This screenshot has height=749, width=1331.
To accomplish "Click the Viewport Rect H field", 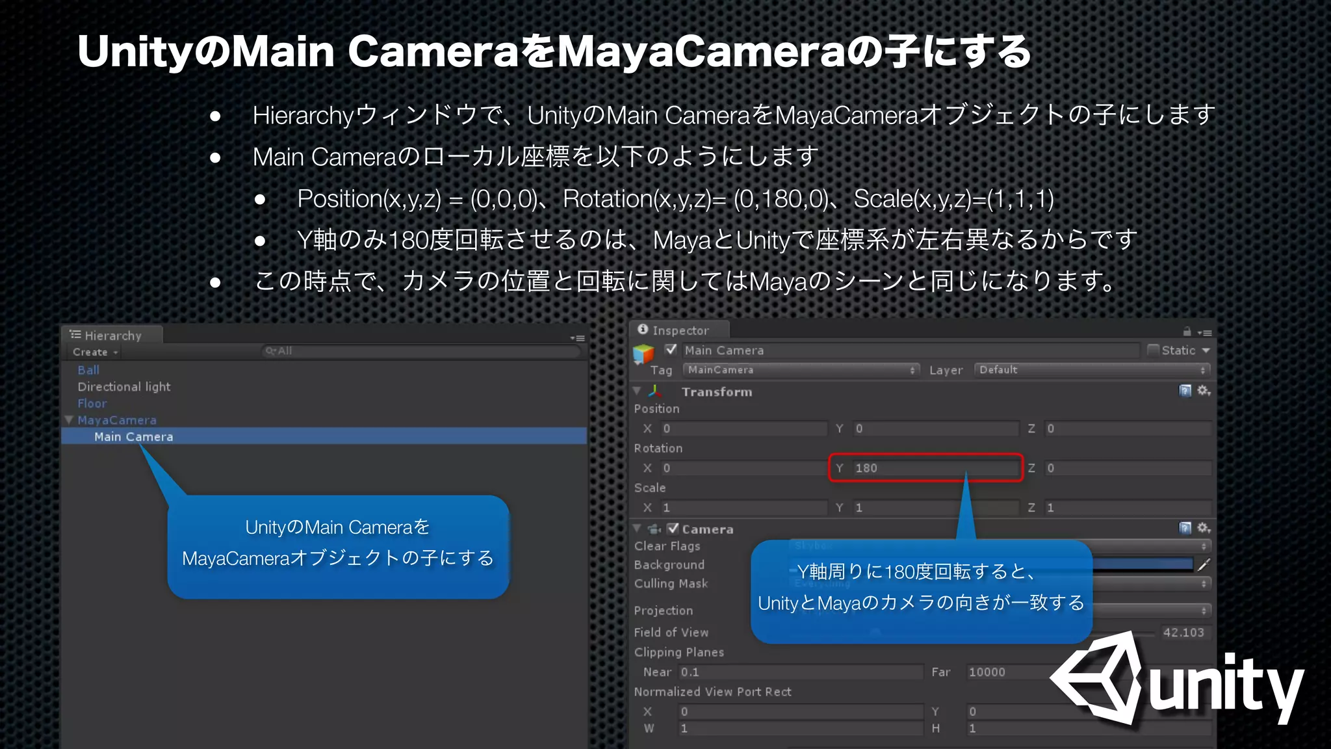I will [1088, 729].
